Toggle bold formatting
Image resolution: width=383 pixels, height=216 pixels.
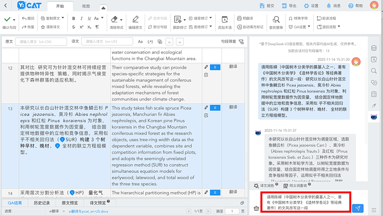[73, 18]
